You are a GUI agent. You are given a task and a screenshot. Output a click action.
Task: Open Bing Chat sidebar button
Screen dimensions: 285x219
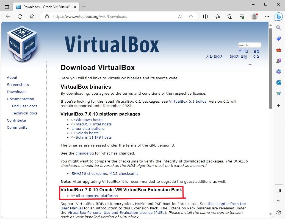[x=278, y=16]
